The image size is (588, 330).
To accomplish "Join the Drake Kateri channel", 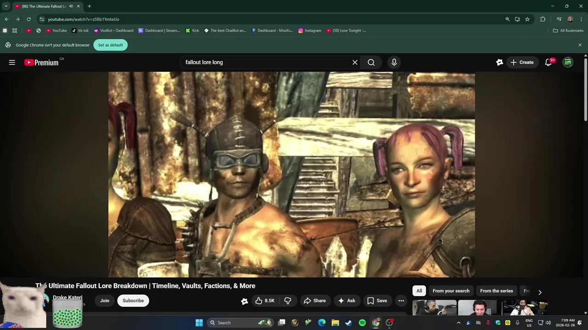I will click(x=105, y=301).
